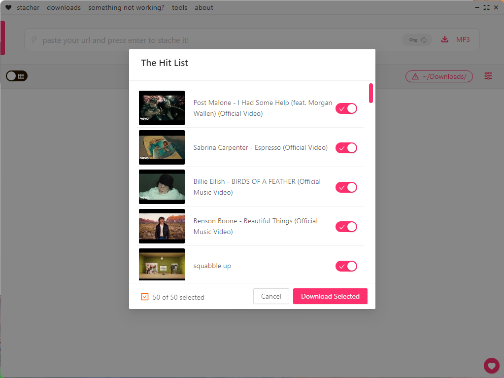The image size is (504, 378).
Task: Toggle off Sabrina Carpenter Espresso video
Action: coord(346,148)
